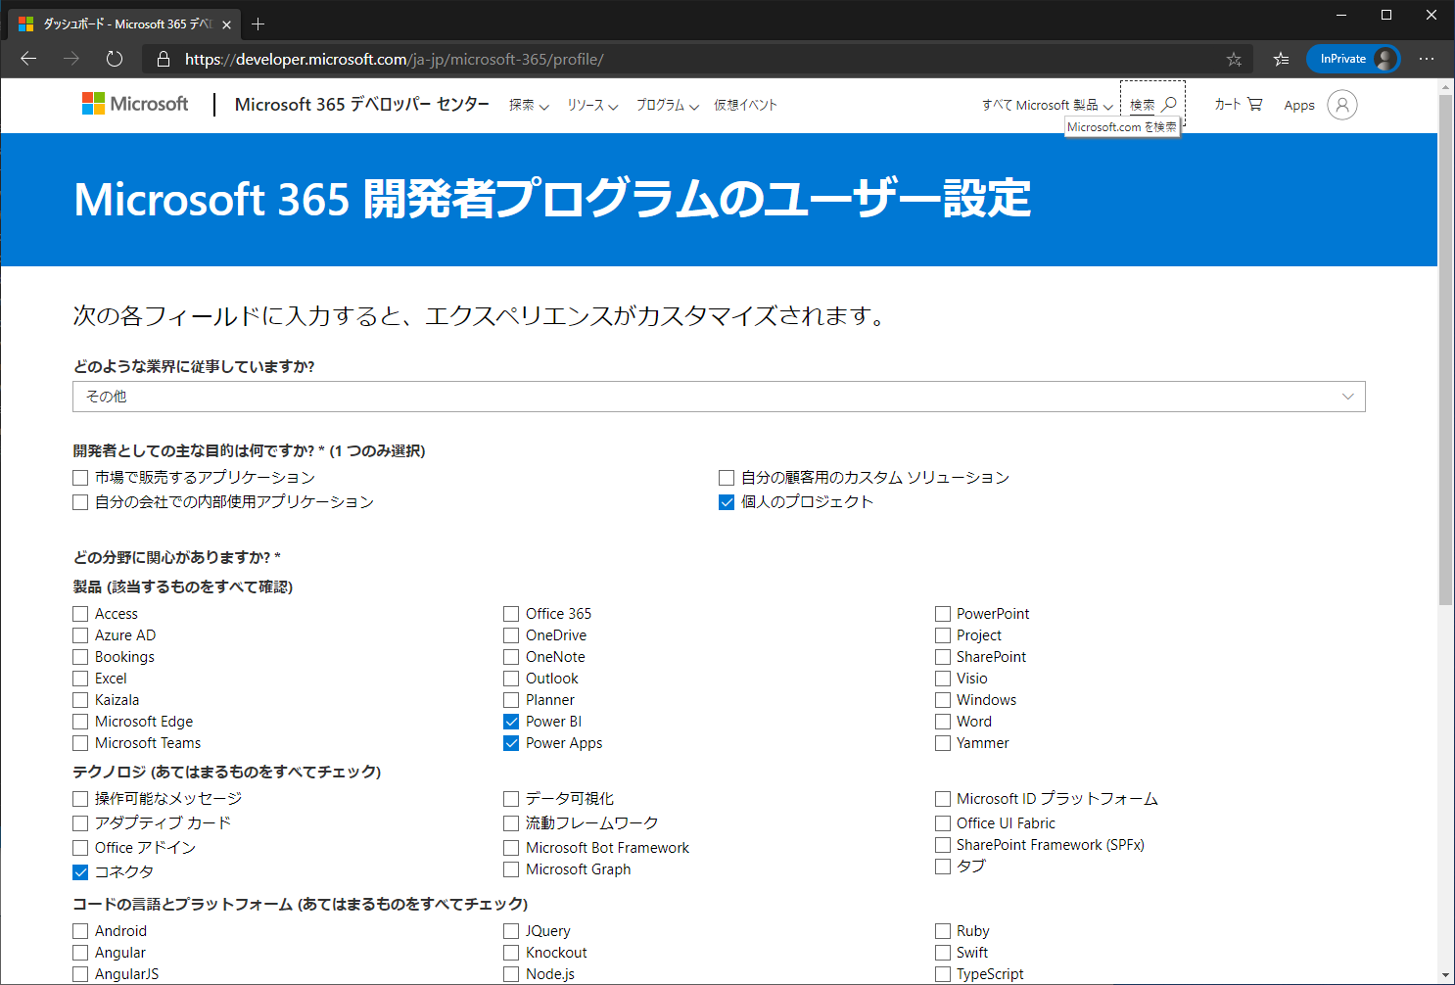Reload the page with refresh icon
This screenshot has height=985, width=1455.
pyautogui.click(x=115, y=59)
